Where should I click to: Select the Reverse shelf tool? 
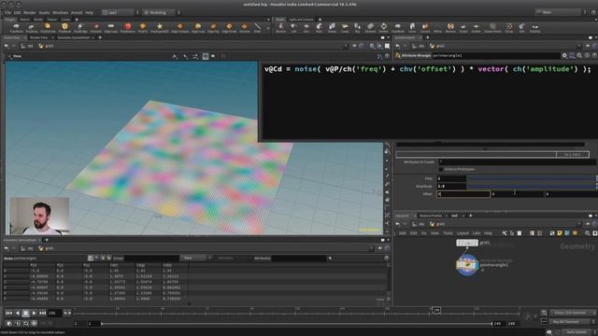point(450,27)
